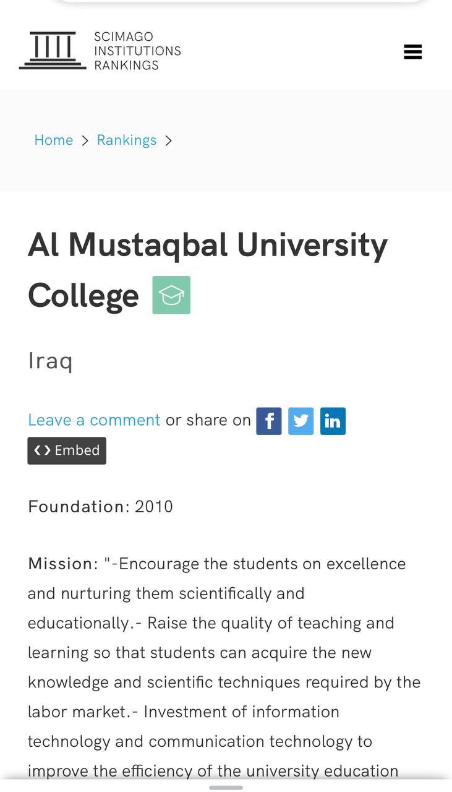Open the hamburger navigation menu
This screenshot has width=452, height=792.
point(412,52)
